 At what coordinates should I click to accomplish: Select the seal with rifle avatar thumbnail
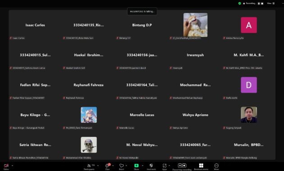tap(89, 145)
